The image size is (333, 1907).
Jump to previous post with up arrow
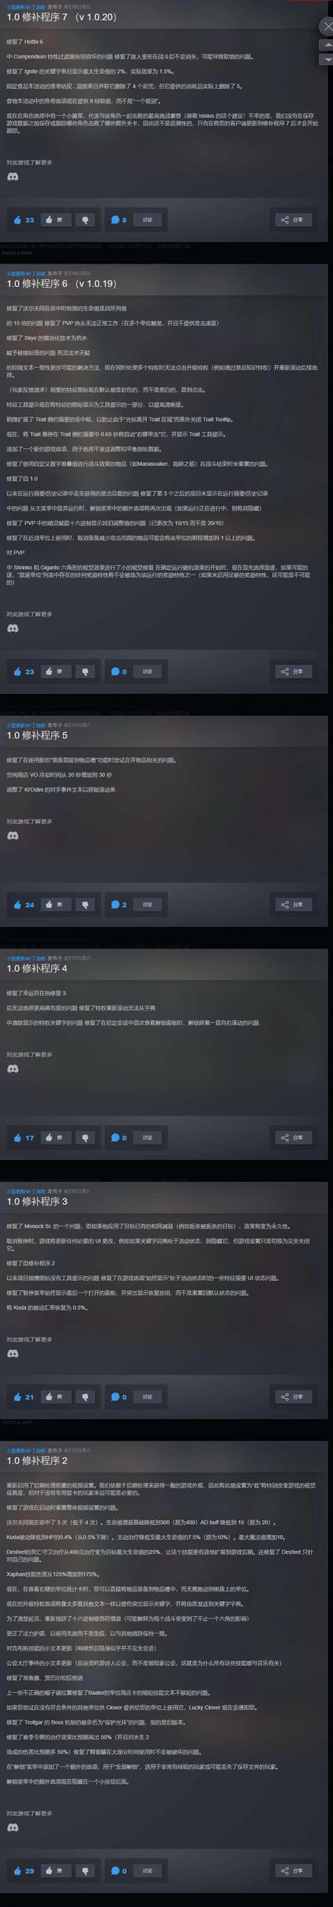[326, 46]
